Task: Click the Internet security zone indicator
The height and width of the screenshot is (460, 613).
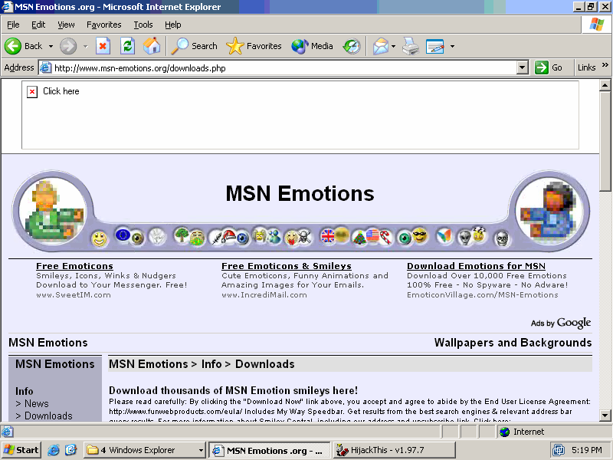Action: (554, 432)
